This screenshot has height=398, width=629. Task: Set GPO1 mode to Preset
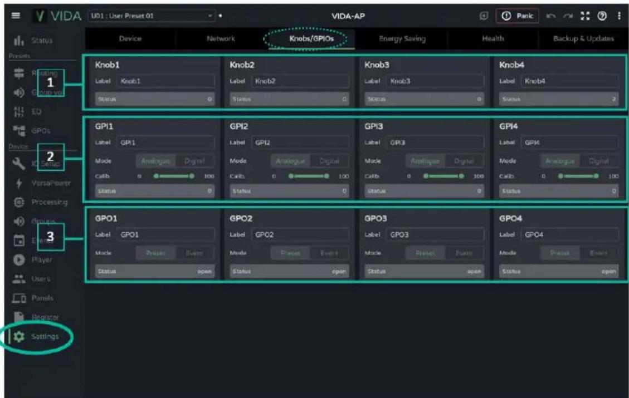tap(155, 253)
